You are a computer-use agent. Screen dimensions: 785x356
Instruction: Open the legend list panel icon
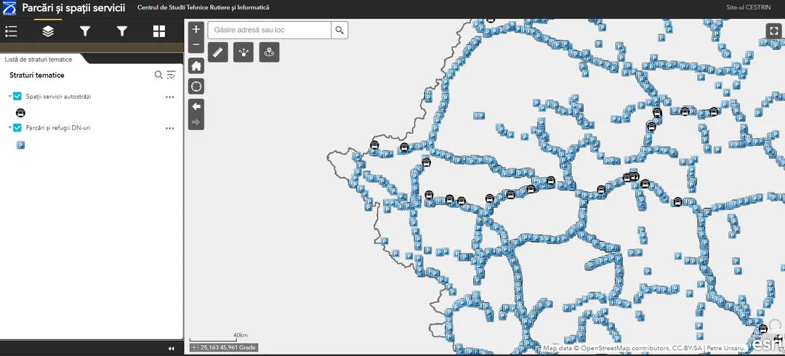click(x=11, y=31)
